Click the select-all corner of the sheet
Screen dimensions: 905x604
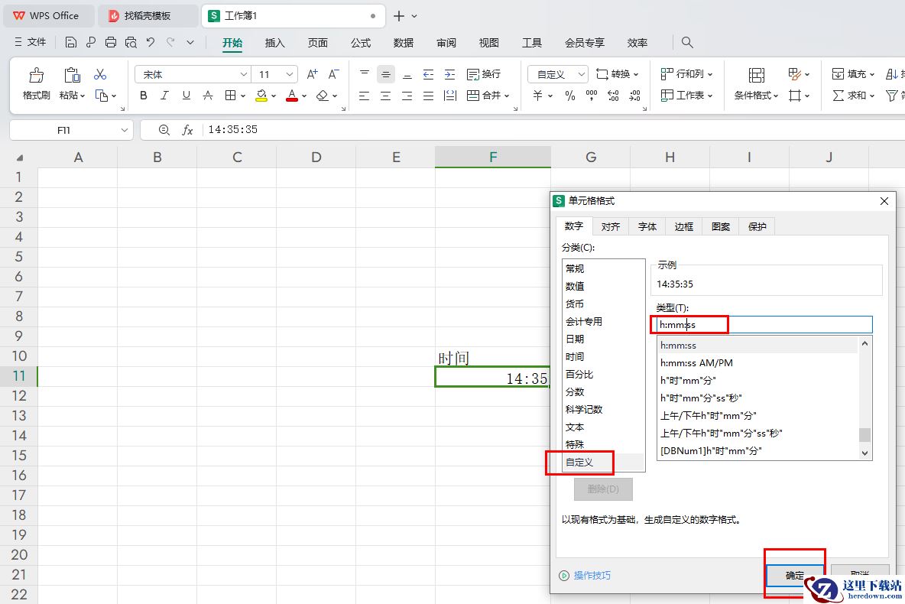point(19,157)
